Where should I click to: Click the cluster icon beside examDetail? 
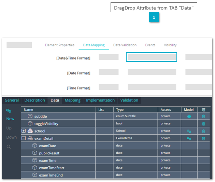pyautogui.click(x=30, y=138)
